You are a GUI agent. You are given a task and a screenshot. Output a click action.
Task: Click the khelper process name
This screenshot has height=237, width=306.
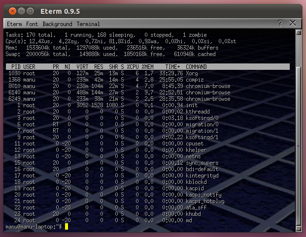click(x=196, y=150)
